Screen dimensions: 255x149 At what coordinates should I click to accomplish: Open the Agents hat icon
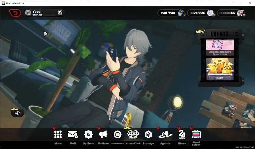point(165,135)
